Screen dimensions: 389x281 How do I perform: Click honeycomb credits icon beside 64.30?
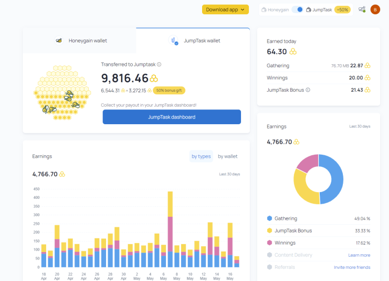click(x=293, y=52)
